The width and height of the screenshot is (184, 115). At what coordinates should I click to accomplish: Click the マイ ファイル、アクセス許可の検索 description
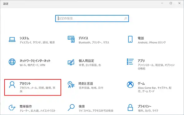(x=96, y=110)
